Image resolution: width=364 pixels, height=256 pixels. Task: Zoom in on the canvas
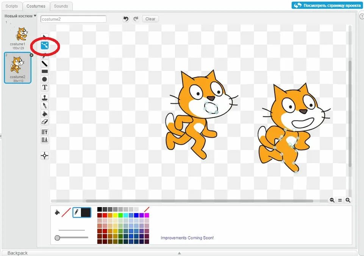click(x=348, y=200)
